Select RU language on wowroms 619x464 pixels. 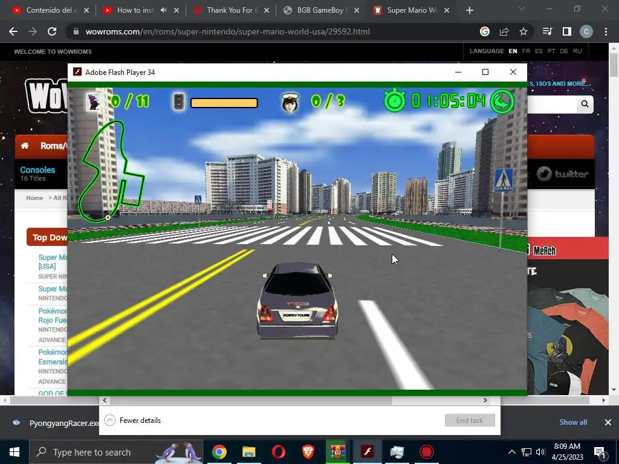(x=577, y=51)
